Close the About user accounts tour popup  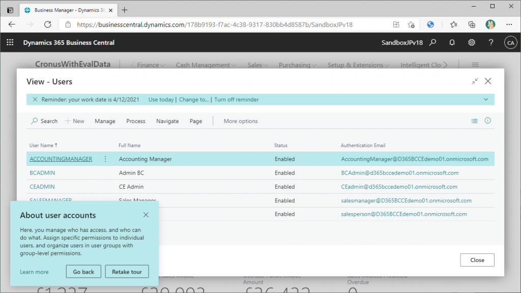pyautogui.click(x=146, y=215)
